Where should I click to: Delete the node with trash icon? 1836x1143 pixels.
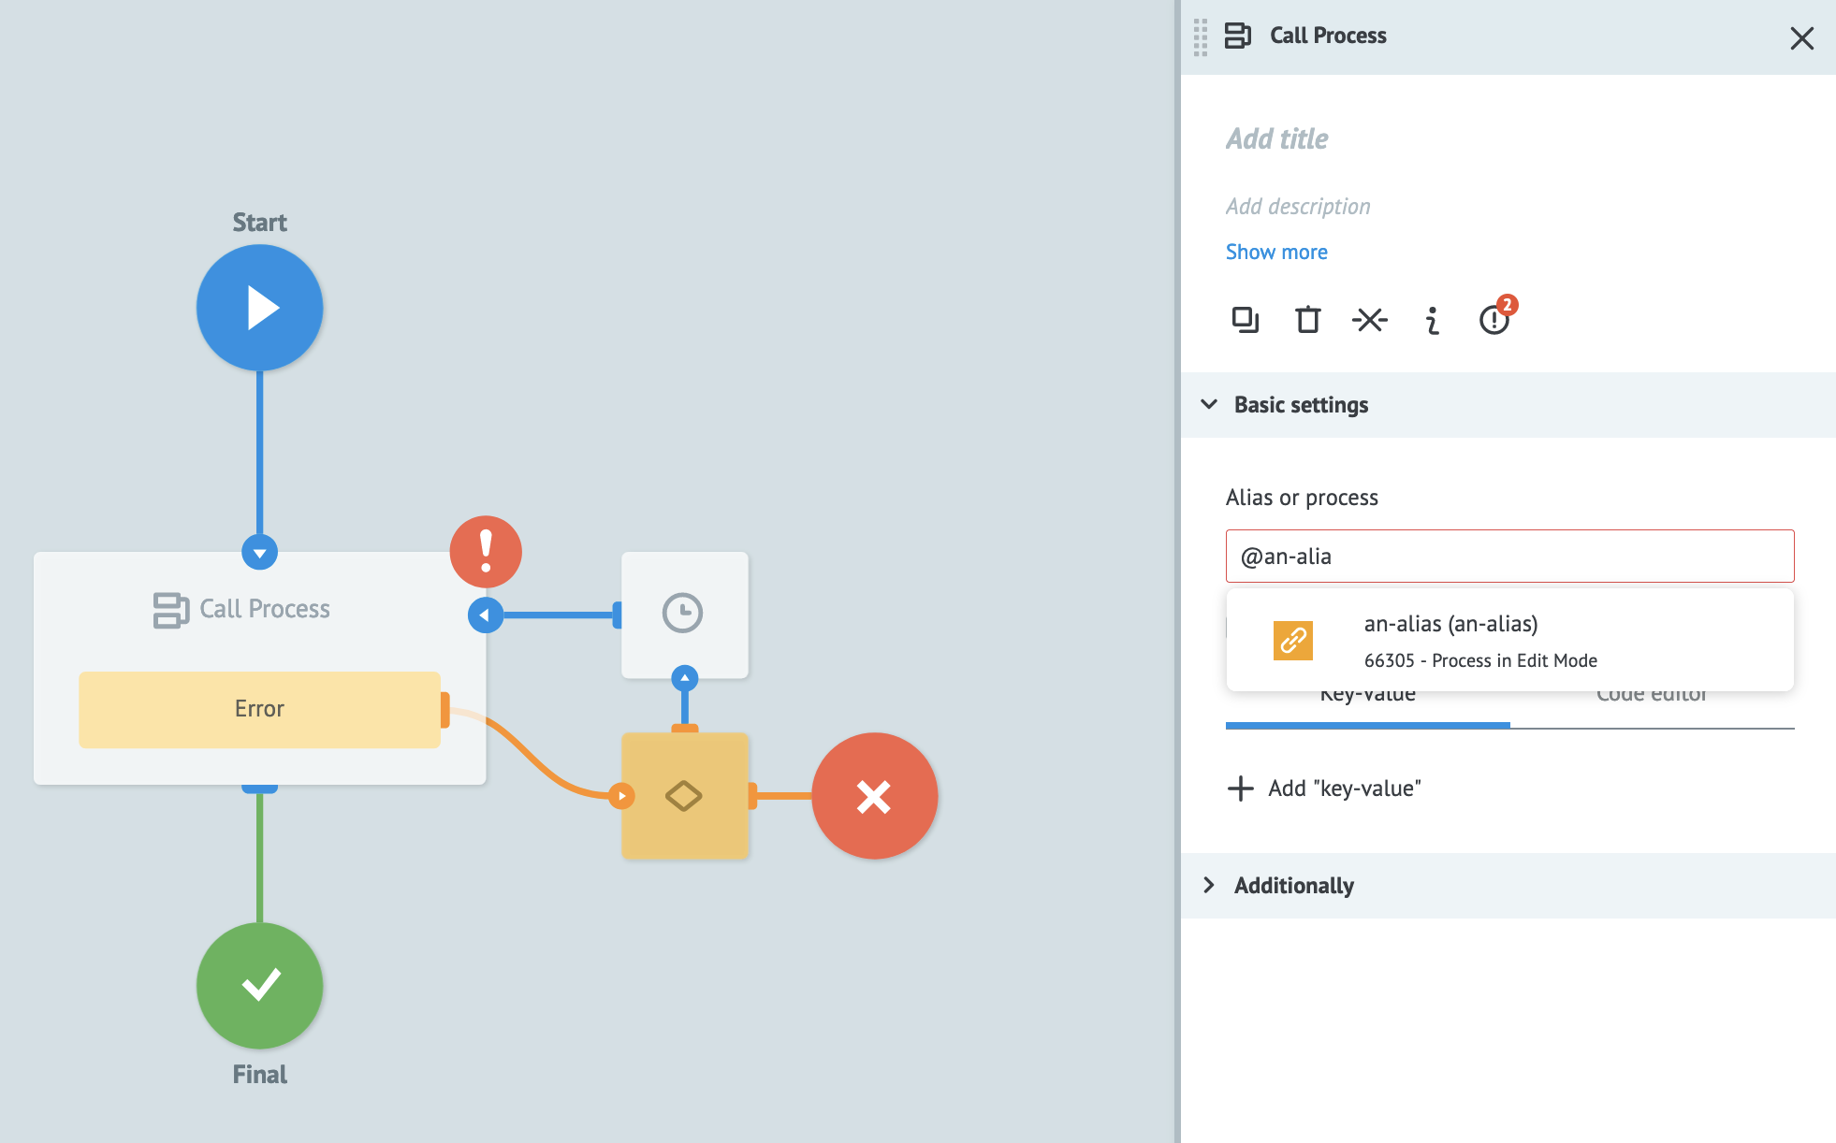point(1306,319)
